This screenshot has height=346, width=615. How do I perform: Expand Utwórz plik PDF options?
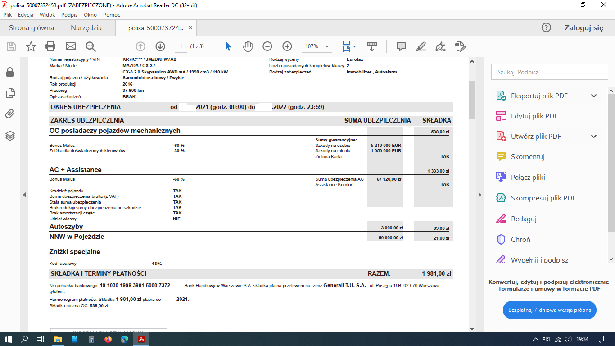[x=594, y=137]
